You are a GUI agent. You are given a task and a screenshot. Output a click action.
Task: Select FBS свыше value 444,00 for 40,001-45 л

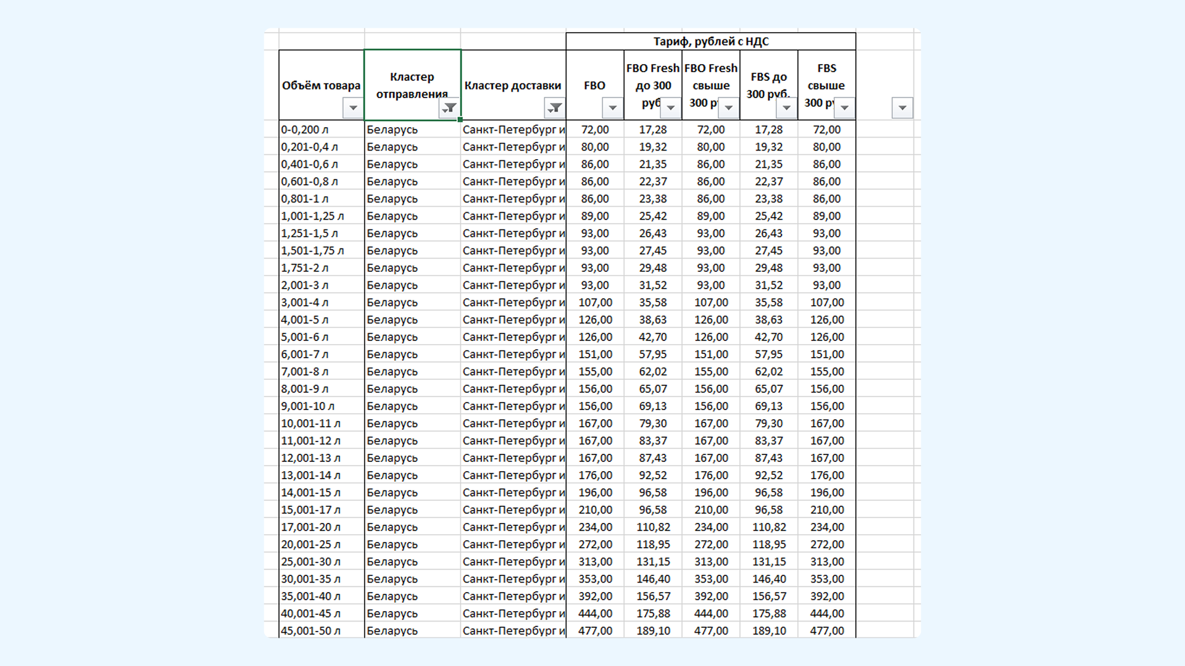[827, 613]
